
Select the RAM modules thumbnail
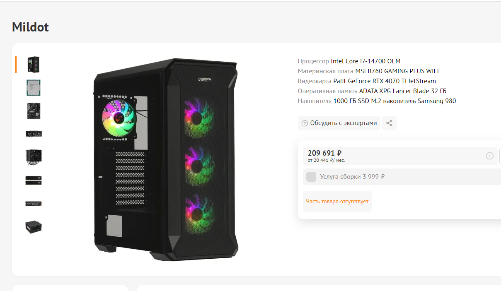(x=34, y=180)
